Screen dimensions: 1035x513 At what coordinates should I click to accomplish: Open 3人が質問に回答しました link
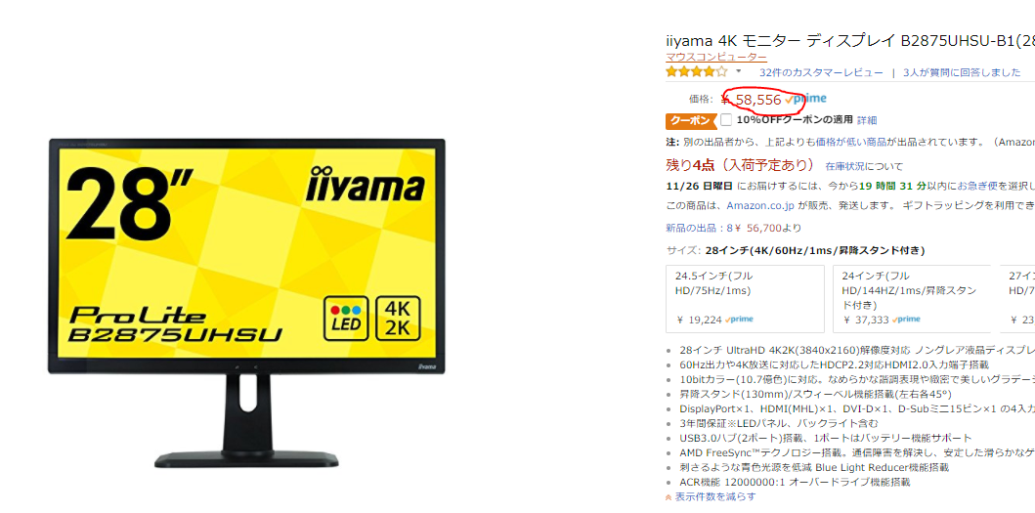click(x=962, y=72)
